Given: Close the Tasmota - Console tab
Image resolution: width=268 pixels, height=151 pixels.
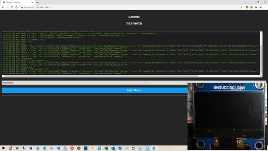Looking at the screenshot, I should coord(32,3).
